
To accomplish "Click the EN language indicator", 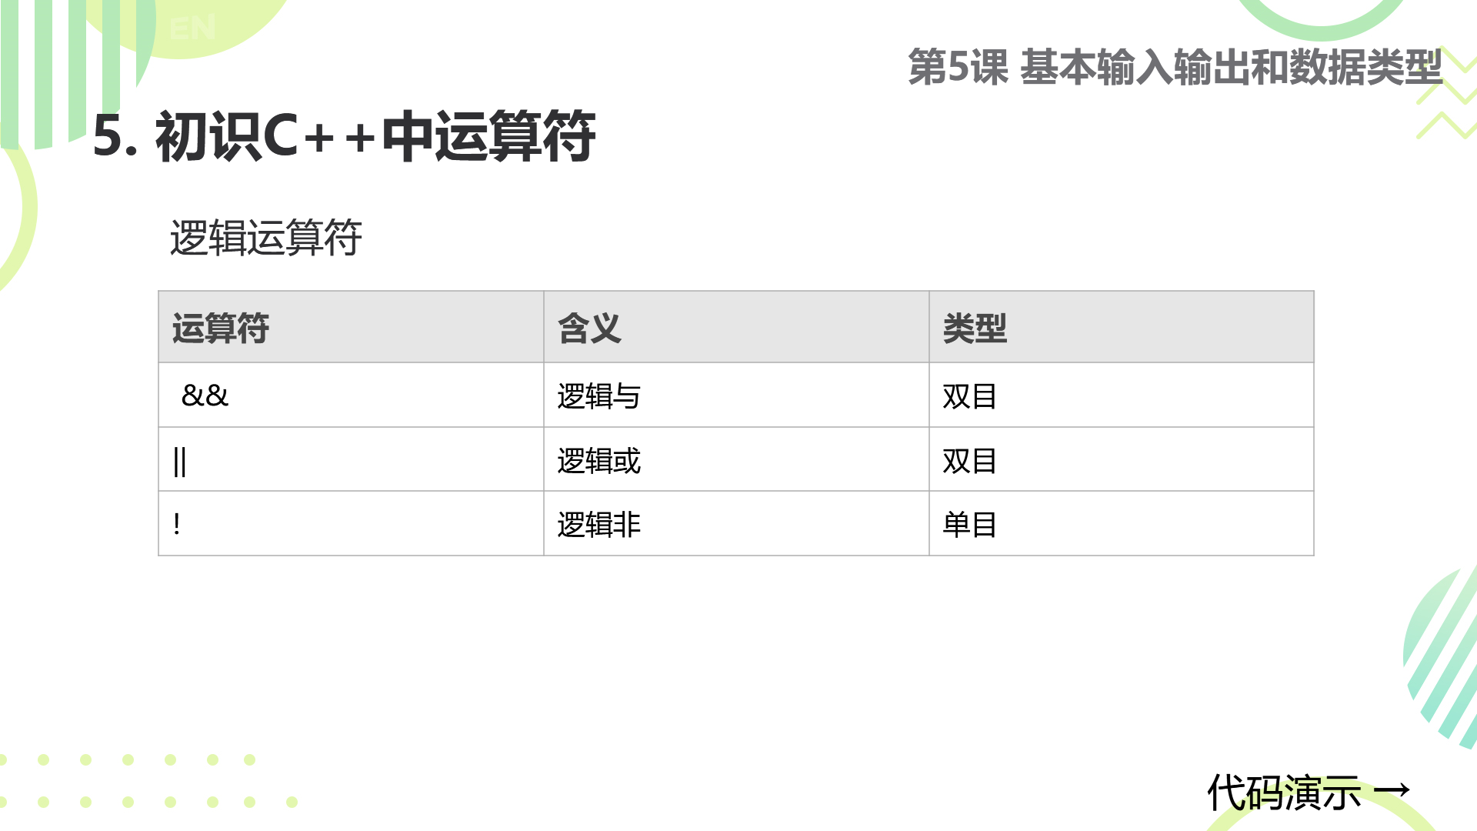I will (x=192, y=29).
